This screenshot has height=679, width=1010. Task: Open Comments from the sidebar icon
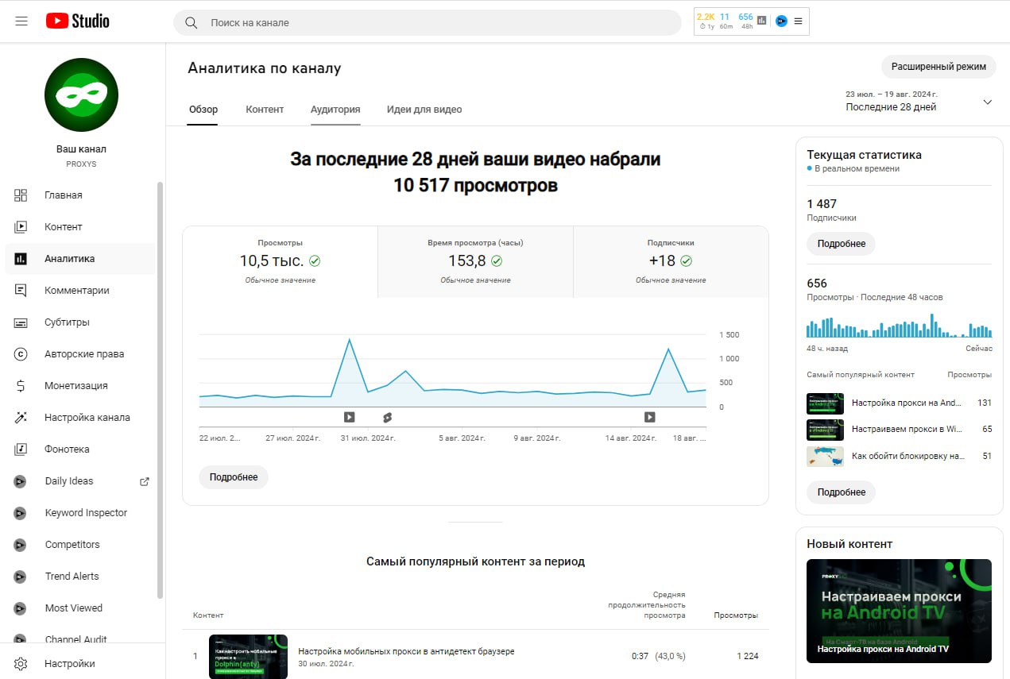click(21, 291)
